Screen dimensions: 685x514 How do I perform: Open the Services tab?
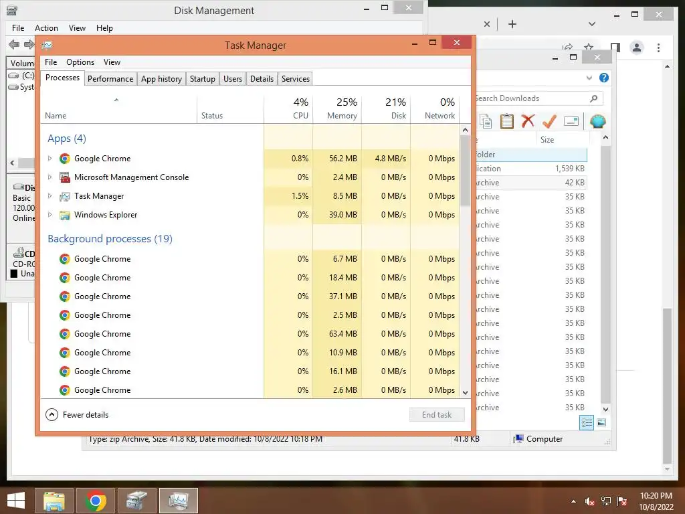[x=295, y=79]
